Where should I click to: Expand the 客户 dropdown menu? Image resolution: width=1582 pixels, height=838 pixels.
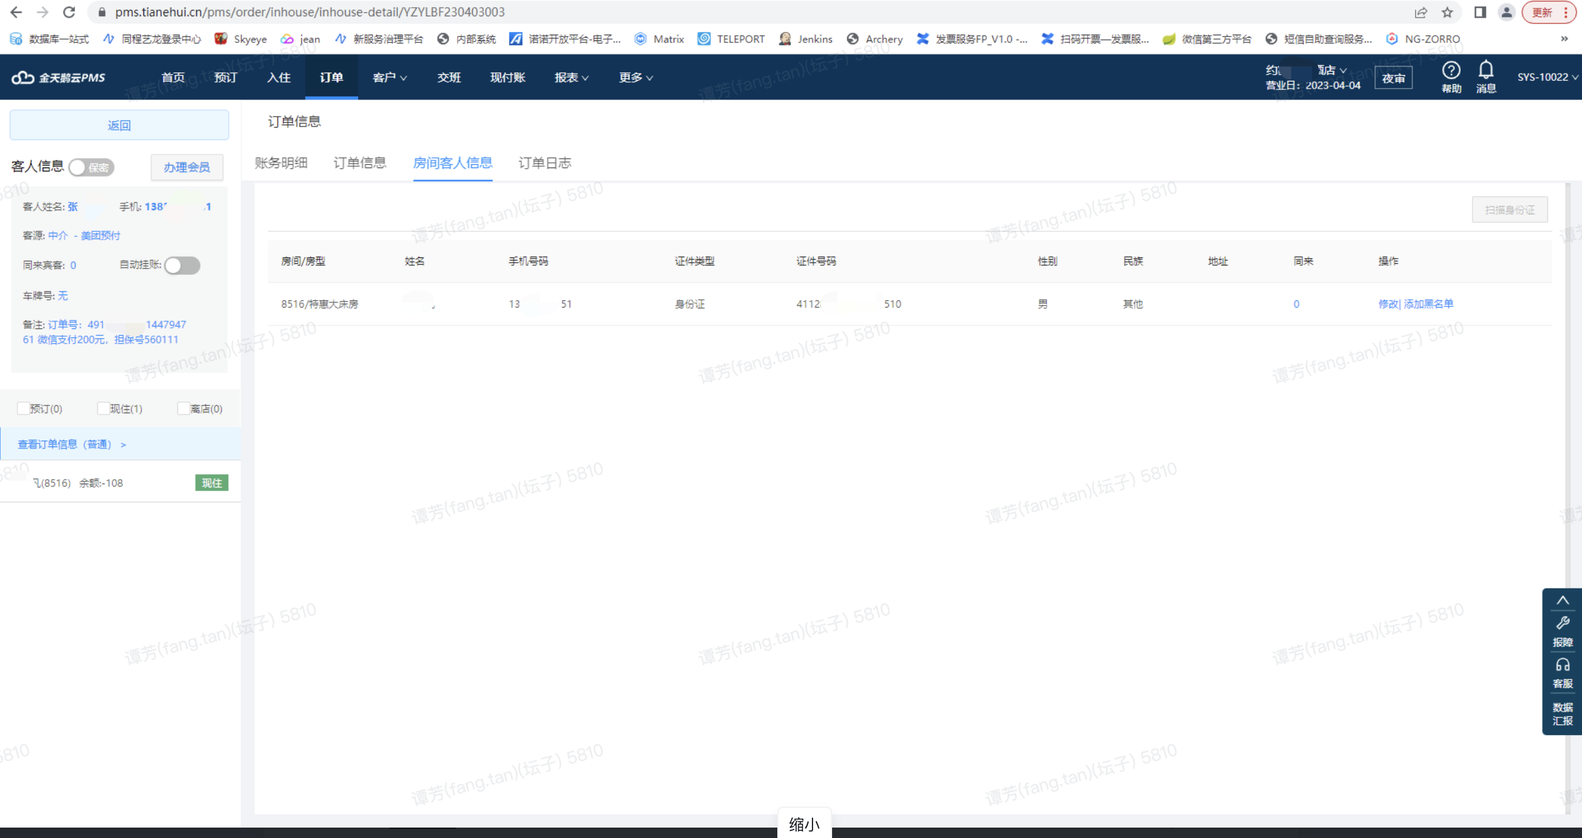(389, 78)
